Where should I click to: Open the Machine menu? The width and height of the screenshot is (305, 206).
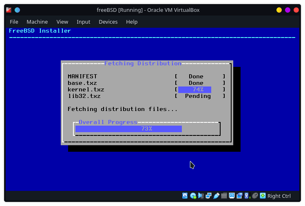coord(37,22)
